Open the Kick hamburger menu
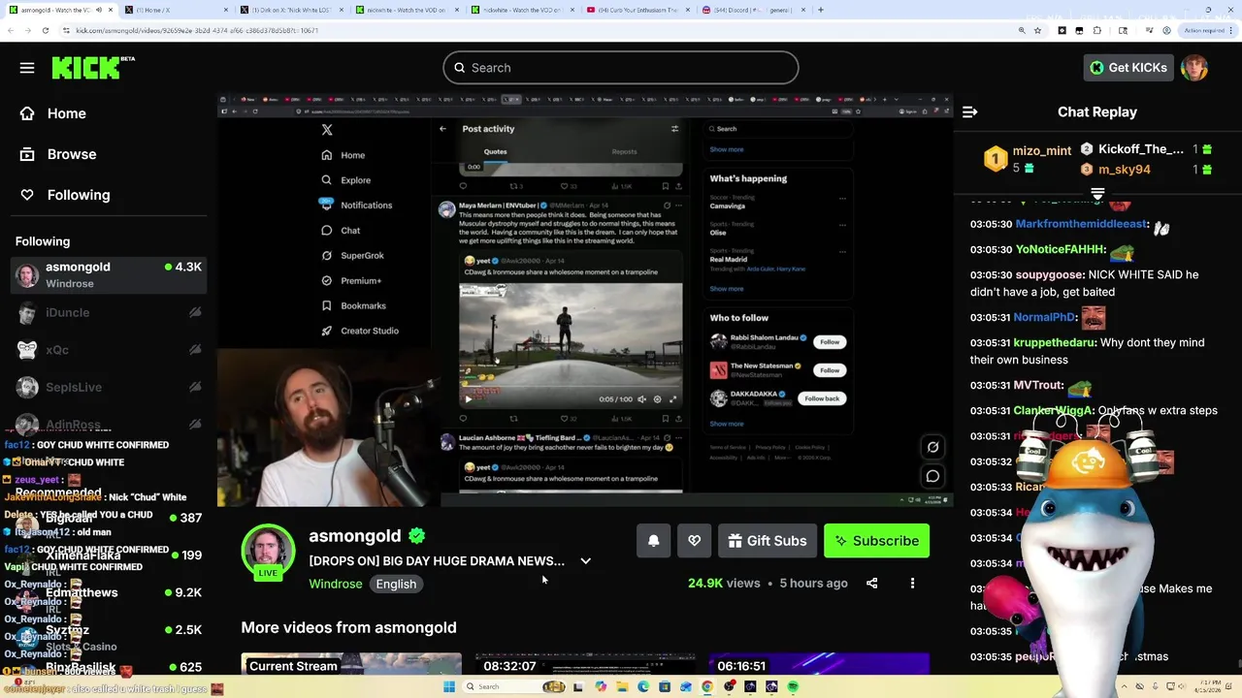Image resolution: width=1242 pixels, height=698 pixels. point(27,68)
